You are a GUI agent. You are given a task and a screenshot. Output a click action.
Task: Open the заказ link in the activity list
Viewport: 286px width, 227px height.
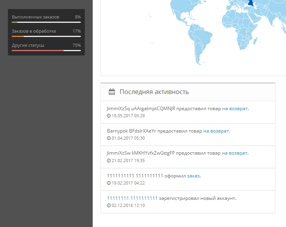[x=193, y=176]
